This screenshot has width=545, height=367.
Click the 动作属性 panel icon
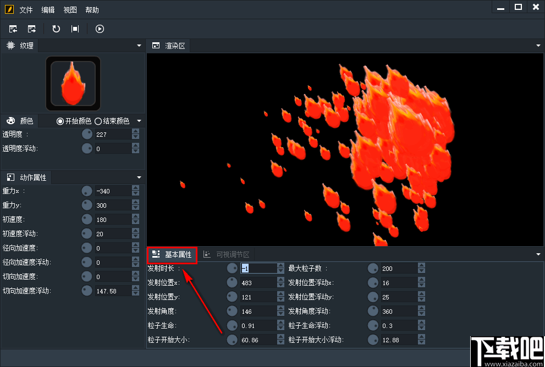[11, 177]
